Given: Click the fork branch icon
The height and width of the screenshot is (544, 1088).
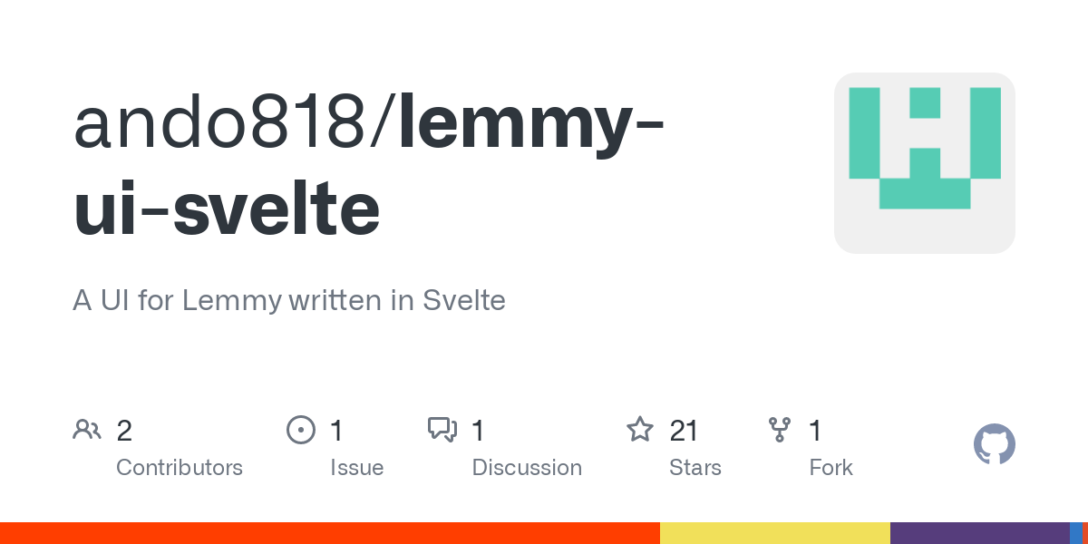Looking at the screenshot, I should [780, 430].
